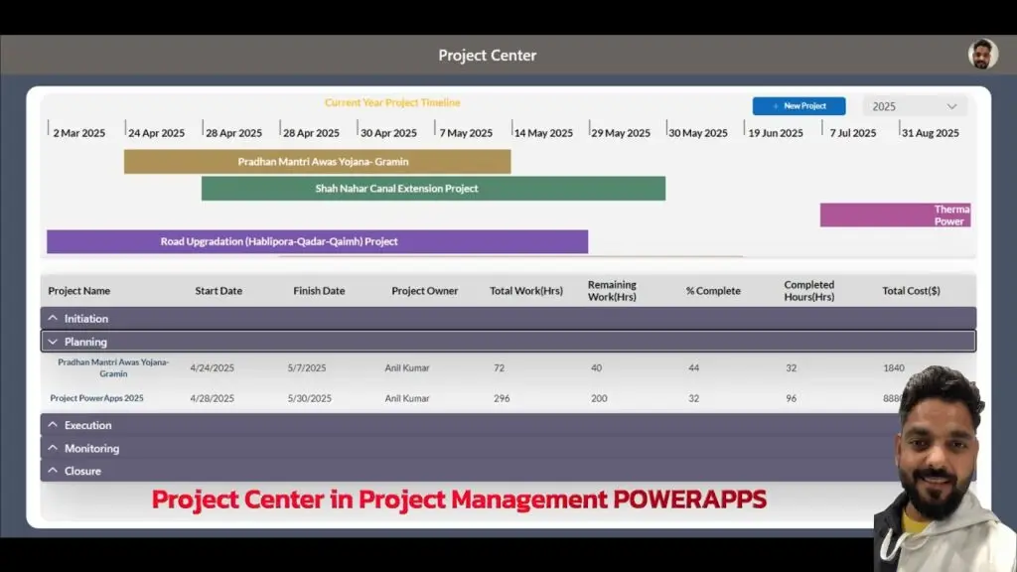Select the Shah Nahar Canal Extension bar

[x=433, y=188]
